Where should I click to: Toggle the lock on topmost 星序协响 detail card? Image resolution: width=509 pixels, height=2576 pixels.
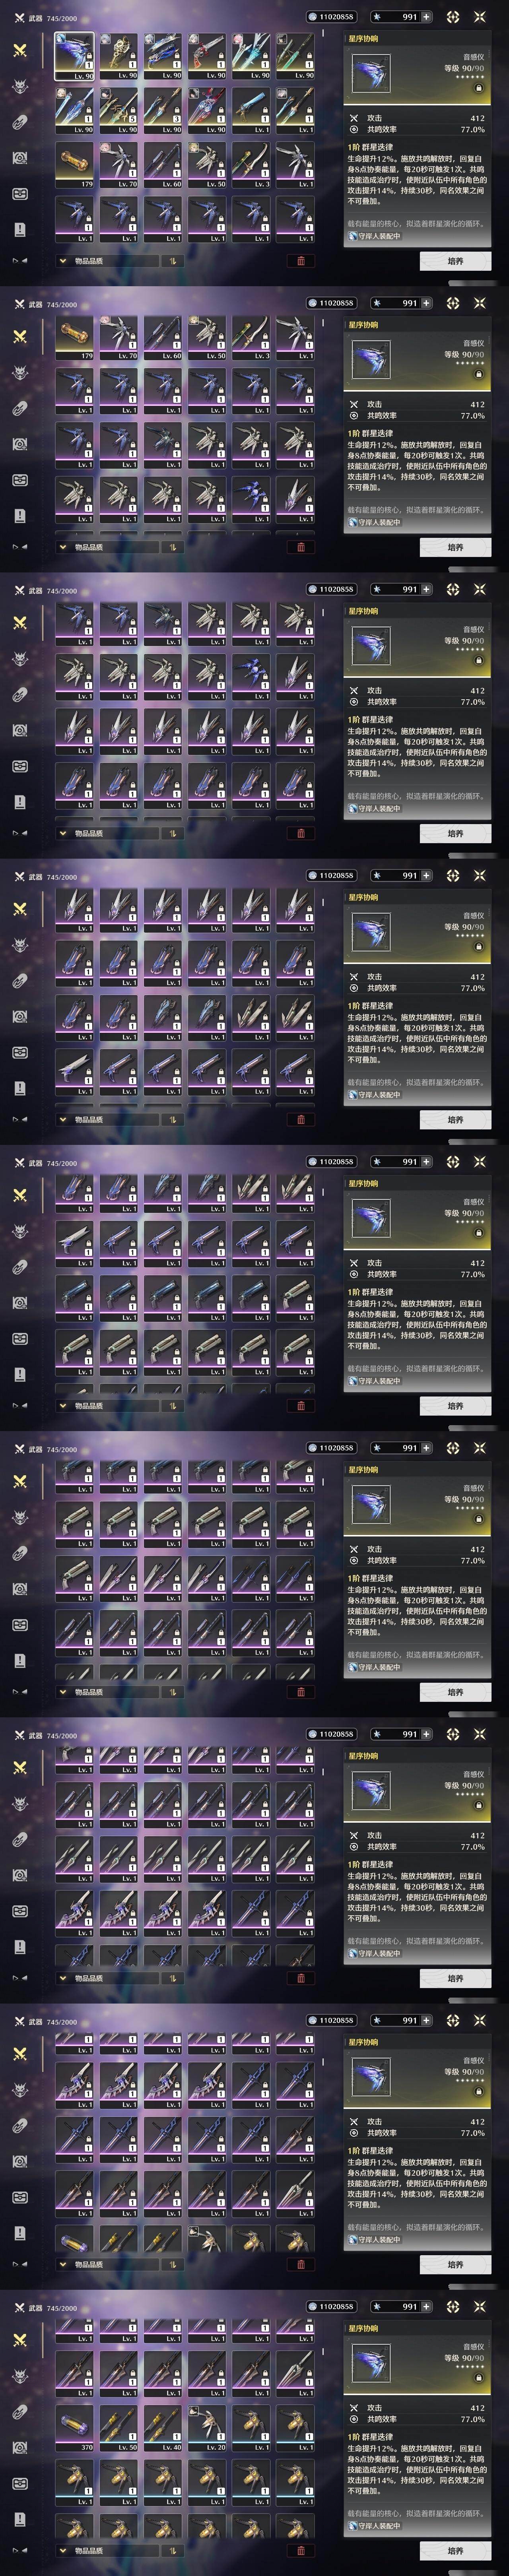pos(478,88)
